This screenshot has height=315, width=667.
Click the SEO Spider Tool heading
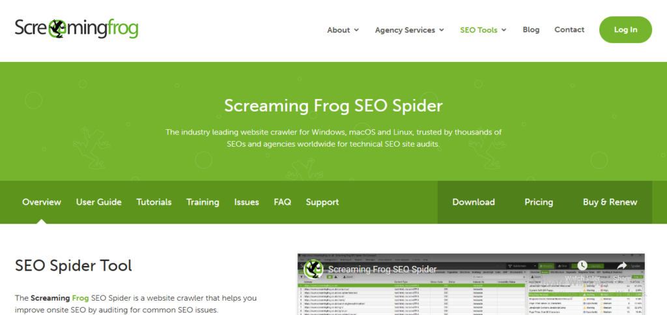coord(74,265)
